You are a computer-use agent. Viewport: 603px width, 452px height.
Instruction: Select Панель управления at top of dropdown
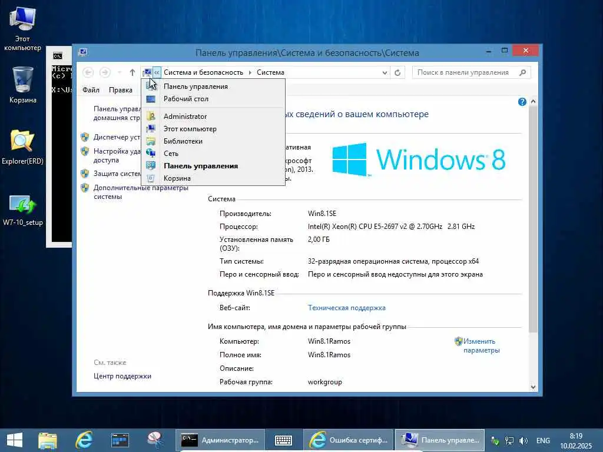point(213,87)
